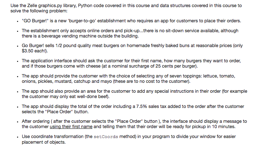This screenshot has width=254, height=155.
Task: Click the underlined "using their first name" text
Action: click(71, 127)
